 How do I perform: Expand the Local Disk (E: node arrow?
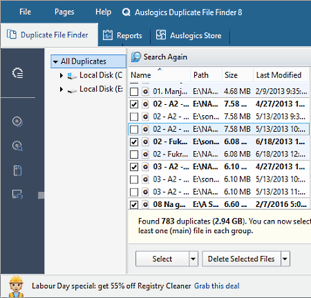pos(62,89)
